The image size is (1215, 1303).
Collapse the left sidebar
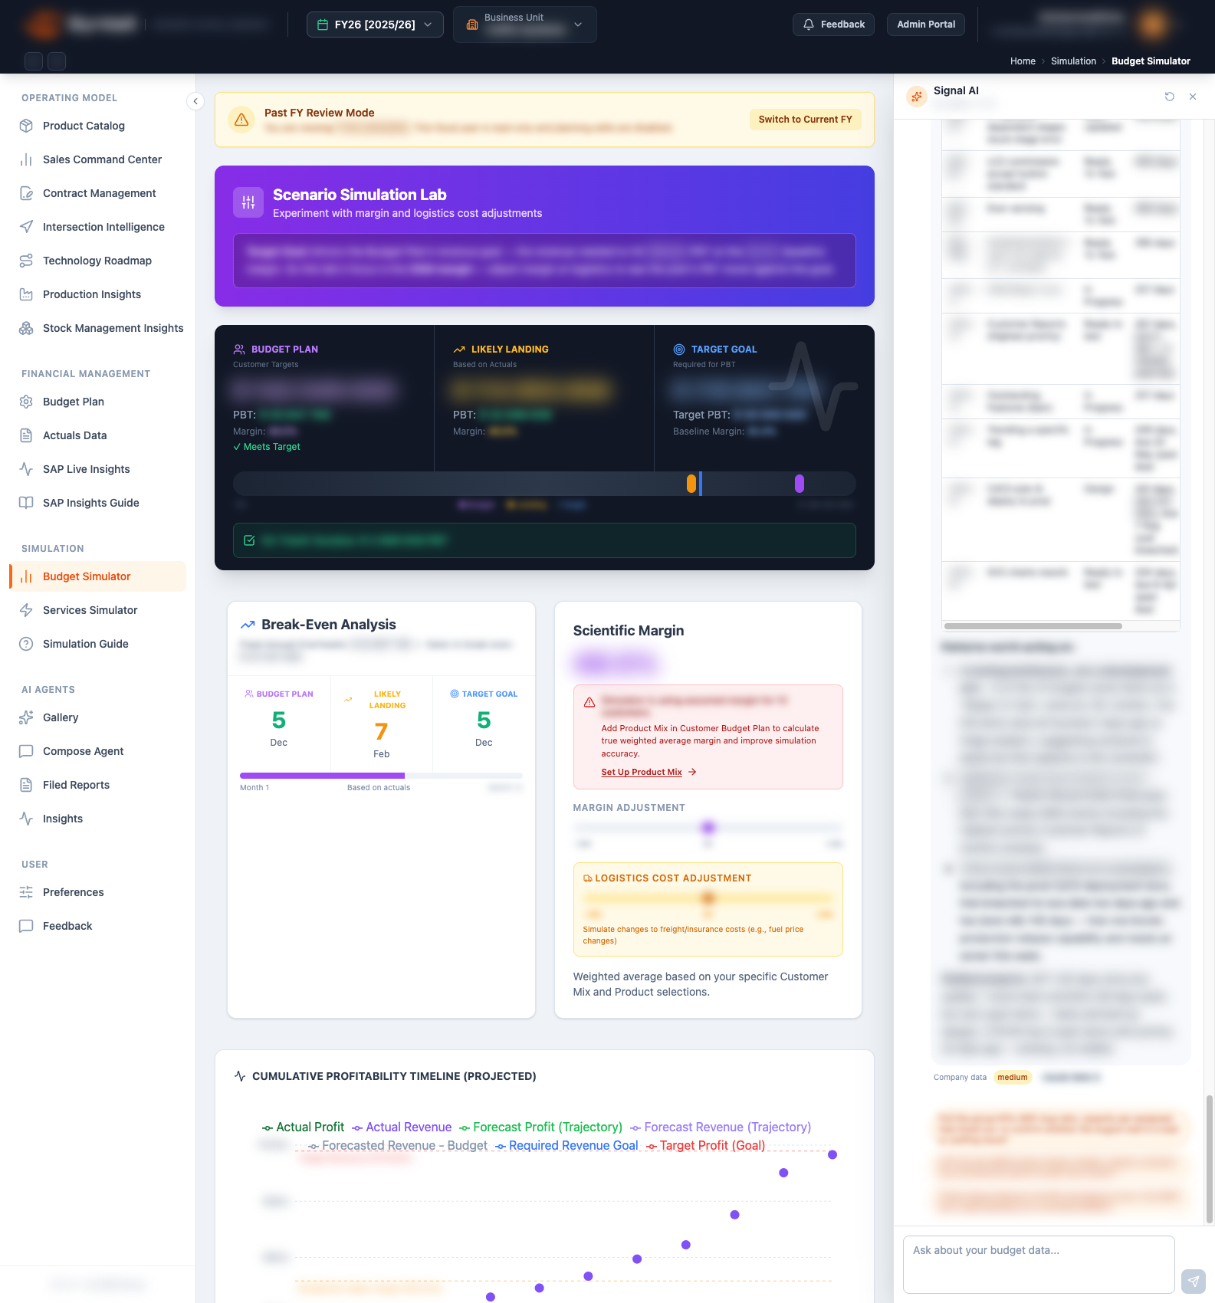[x=195, y=101]
